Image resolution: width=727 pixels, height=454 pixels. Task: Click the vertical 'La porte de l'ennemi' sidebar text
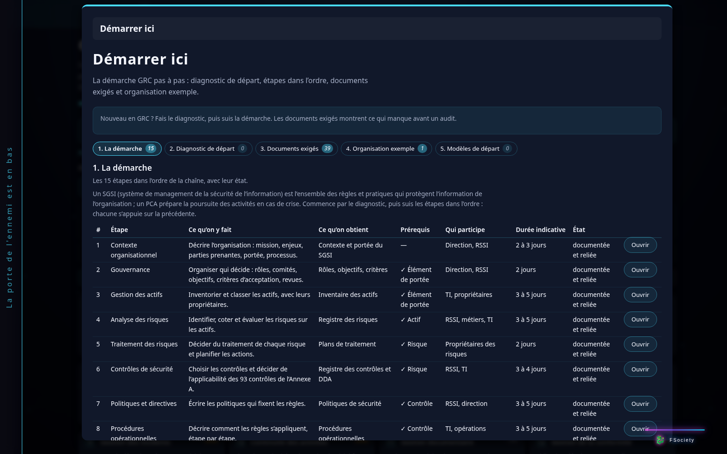point(10,227)
